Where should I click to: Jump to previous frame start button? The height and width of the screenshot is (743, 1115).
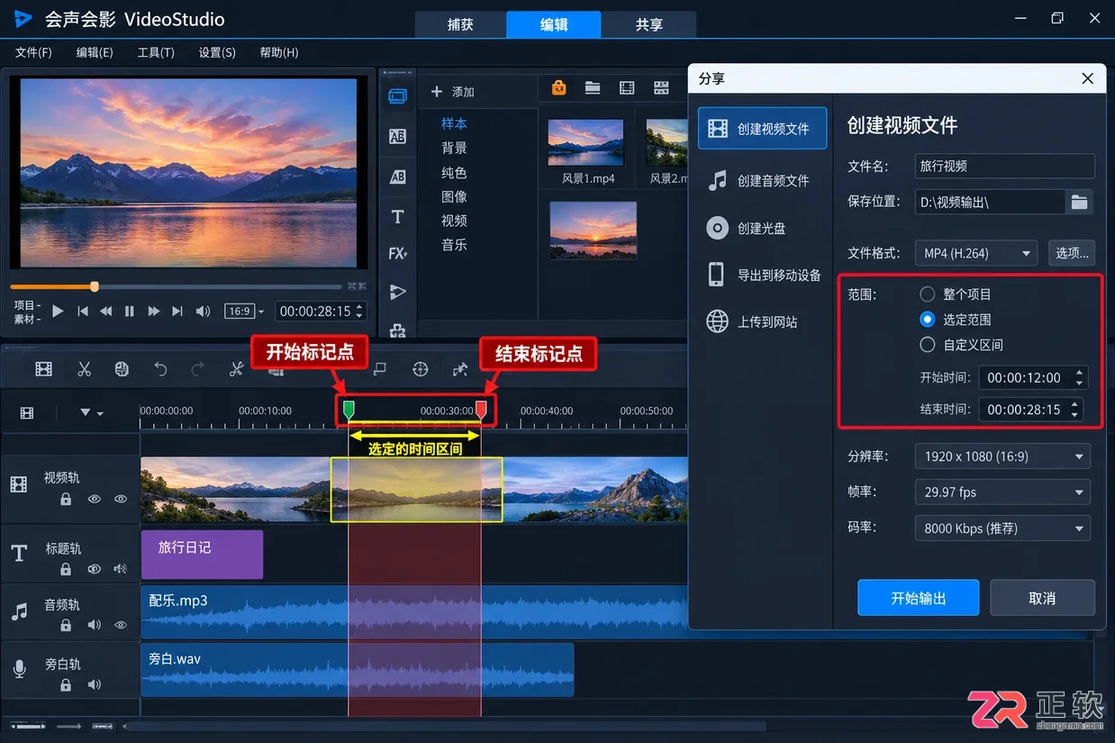(x=83, y=311)
